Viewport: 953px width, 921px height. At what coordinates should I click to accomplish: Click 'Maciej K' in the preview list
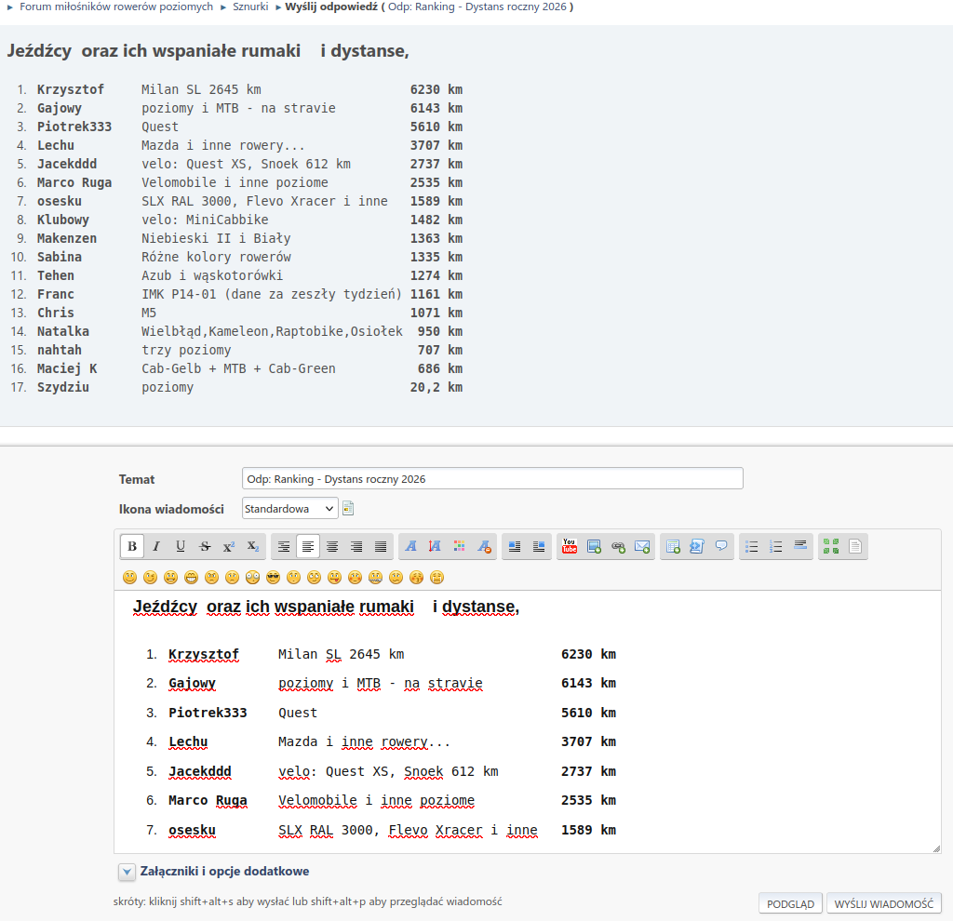coord(67,368)
